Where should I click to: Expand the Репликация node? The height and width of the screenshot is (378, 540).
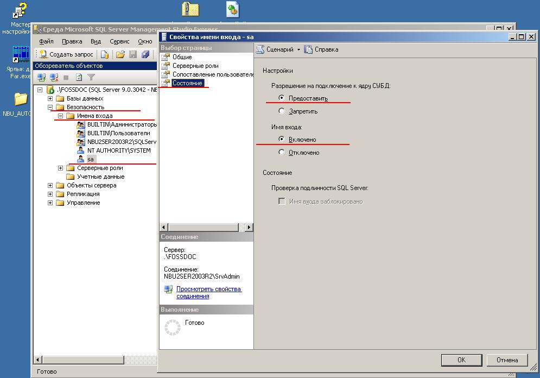point(50,194)
